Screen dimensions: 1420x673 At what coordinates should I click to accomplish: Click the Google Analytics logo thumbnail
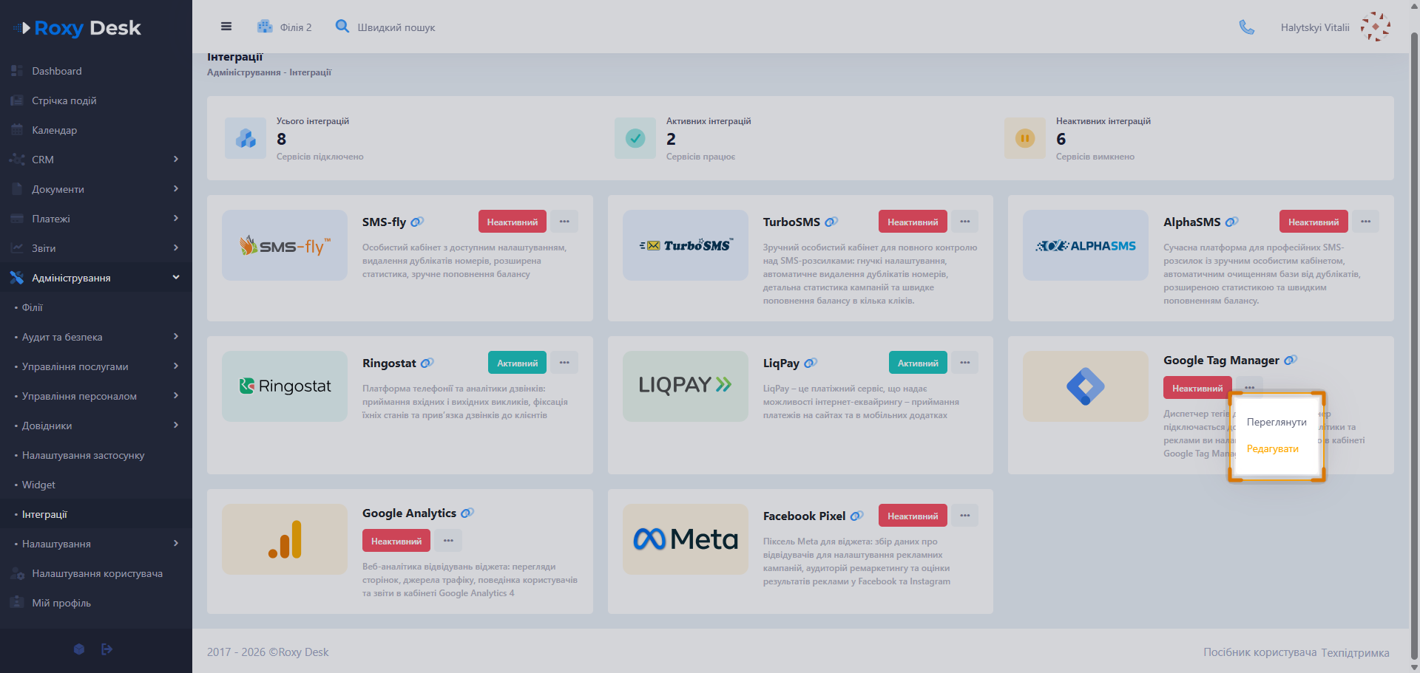pyautogui.click(x=285, y=539)
